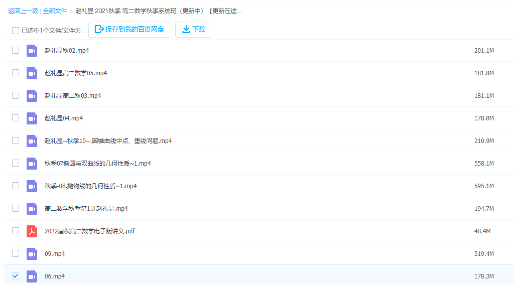Click the video icon for 高二数学秋季第1讲赵礼显.mp4

click(32, 209)
